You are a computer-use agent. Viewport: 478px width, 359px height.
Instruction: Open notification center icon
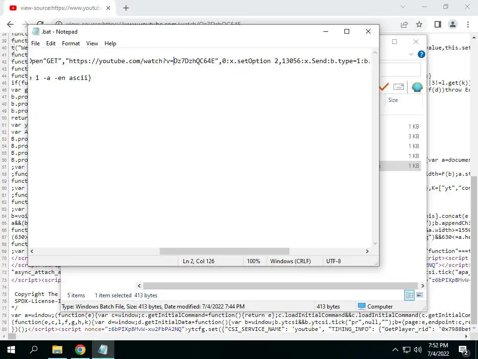(464, 350)
